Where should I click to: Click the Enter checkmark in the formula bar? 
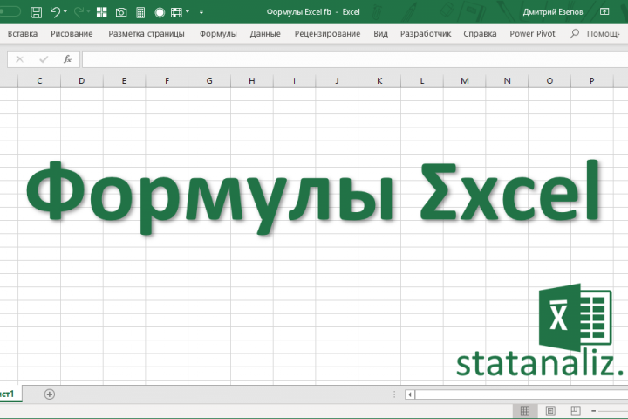tap(44, 59)
